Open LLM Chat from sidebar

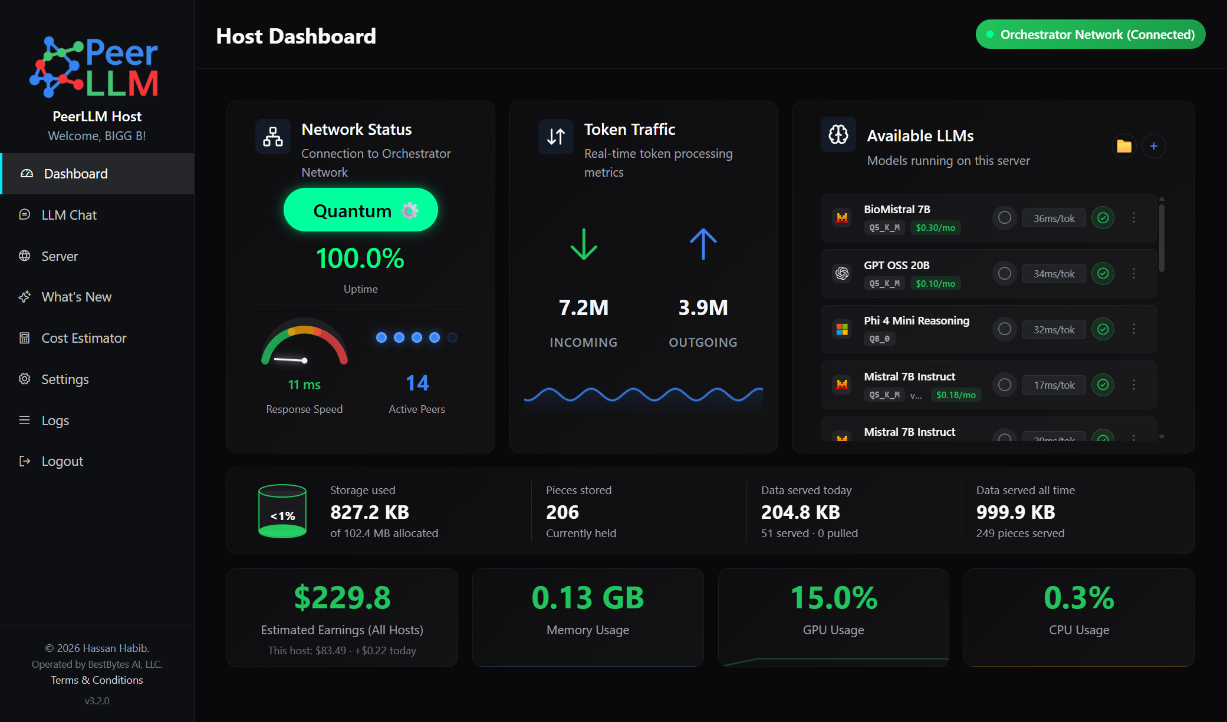[x=97, y=215]
